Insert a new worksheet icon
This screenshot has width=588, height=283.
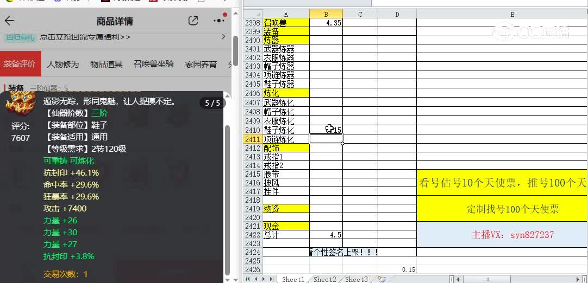382,279
